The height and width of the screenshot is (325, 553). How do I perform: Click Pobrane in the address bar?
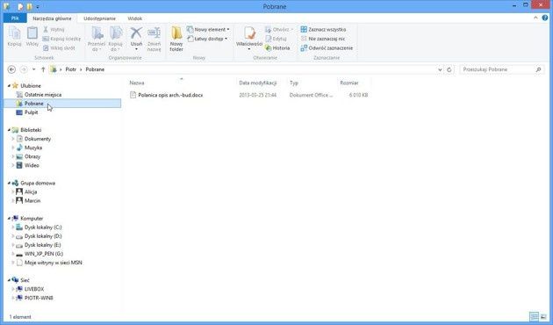click(x=95, y=69)
